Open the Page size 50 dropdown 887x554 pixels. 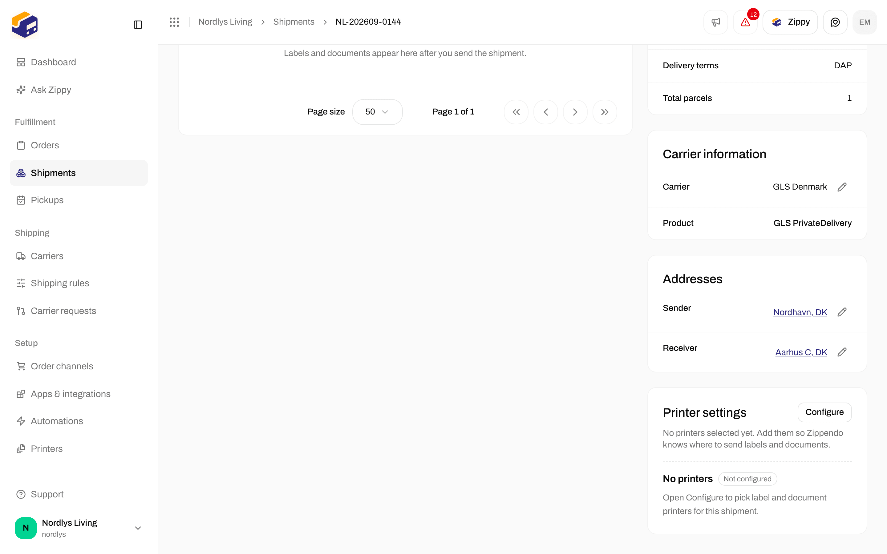tap(377, 112)
